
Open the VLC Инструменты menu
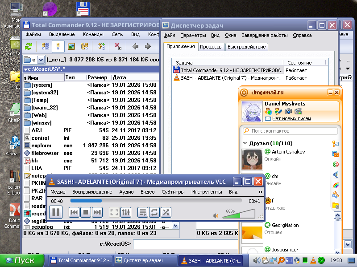pyautogui.click(x=207, y=192)
